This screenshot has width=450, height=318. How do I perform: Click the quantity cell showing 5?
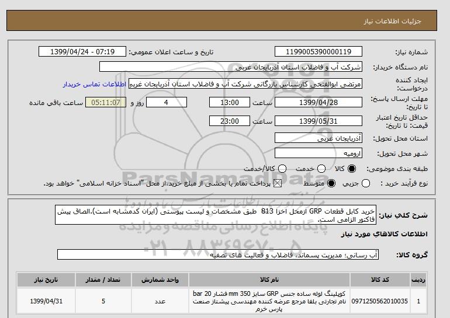click(x=103, y=302)
